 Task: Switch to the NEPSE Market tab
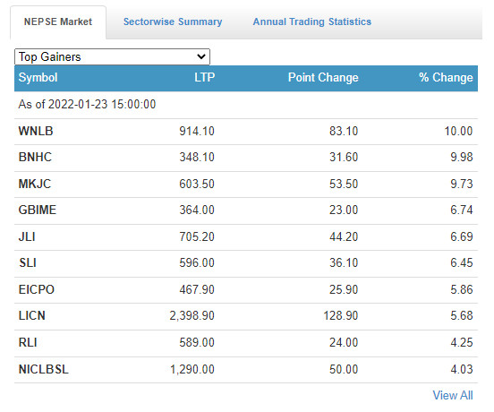pos(58,21)
